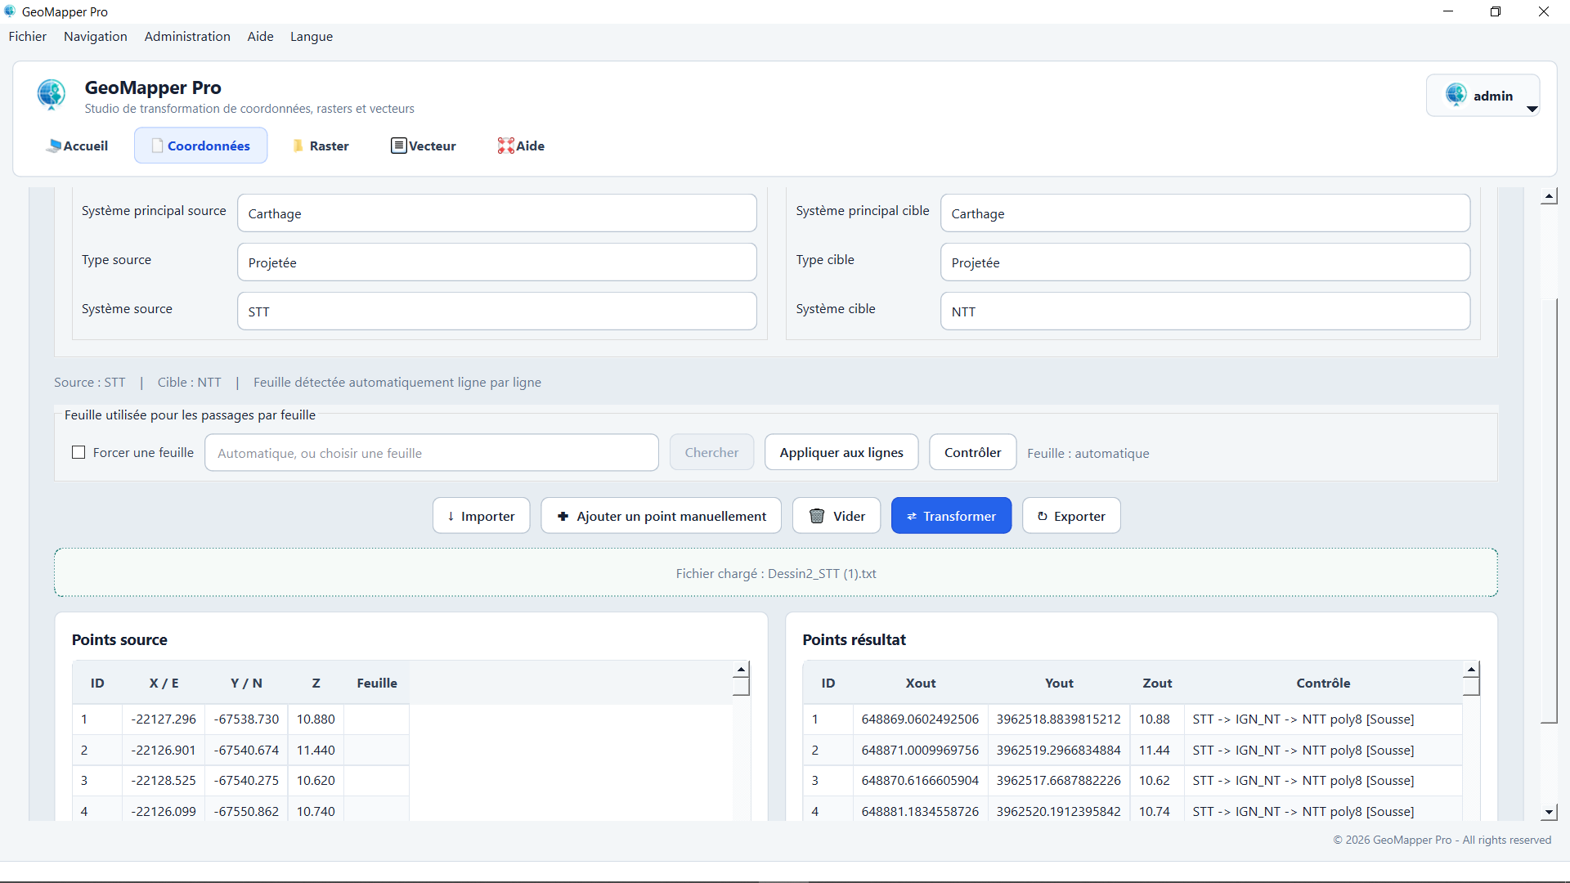Open Type cible dropdown
Image resolution: width=1570 pixels, height=883 pixels.
(x=1205, y=262)
